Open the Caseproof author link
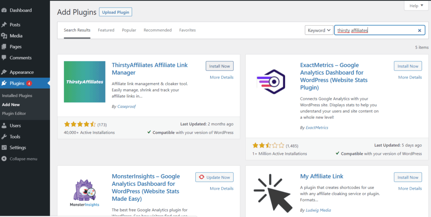 (126, 106)
